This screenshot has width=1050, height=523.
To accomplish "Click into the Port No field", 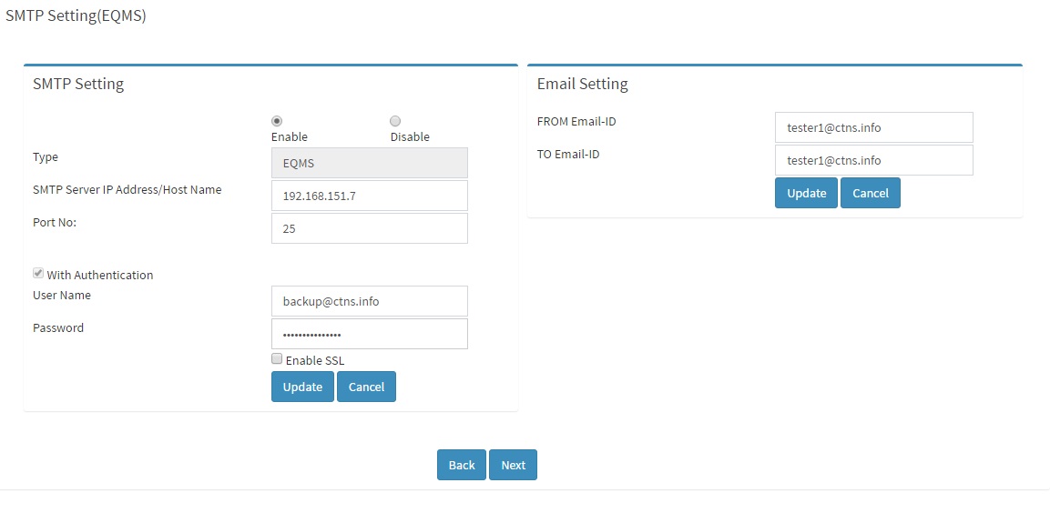I will pos(370,228).
